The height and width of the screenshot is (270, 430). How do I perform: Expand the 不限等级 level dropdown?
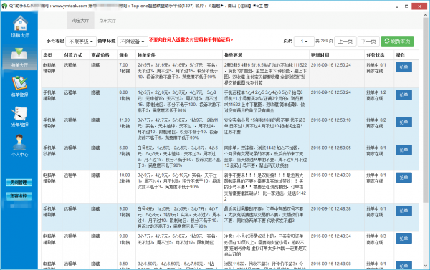coord(81,41)
